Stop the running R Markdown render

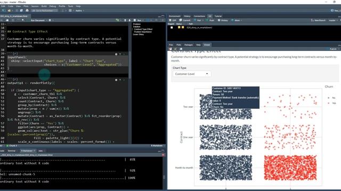point(163,155)
